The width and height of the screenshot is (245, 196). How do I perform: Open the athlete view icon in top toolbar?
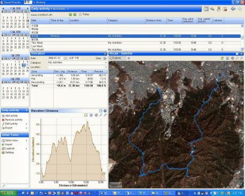coord(219,9)
